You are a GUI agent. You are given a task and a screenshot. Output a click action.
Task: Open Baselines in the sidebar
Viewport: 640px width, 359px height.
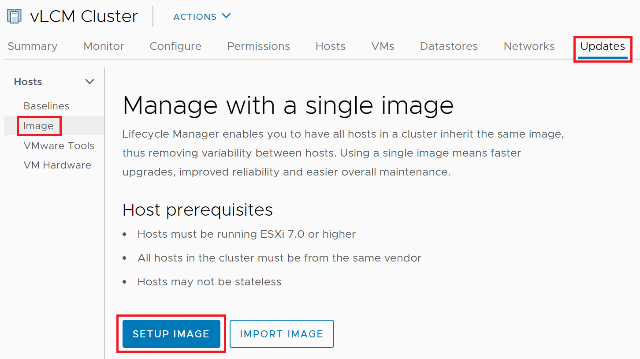[46, 106]
